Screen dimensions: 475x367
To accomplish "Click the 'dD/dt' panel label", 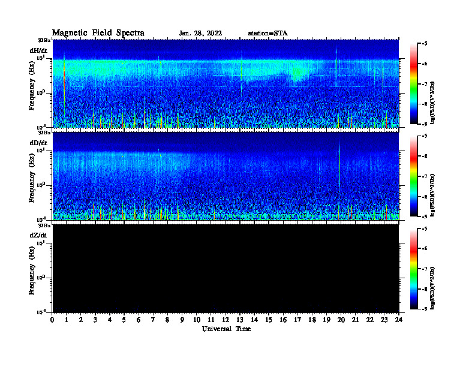I will (38, 143).
